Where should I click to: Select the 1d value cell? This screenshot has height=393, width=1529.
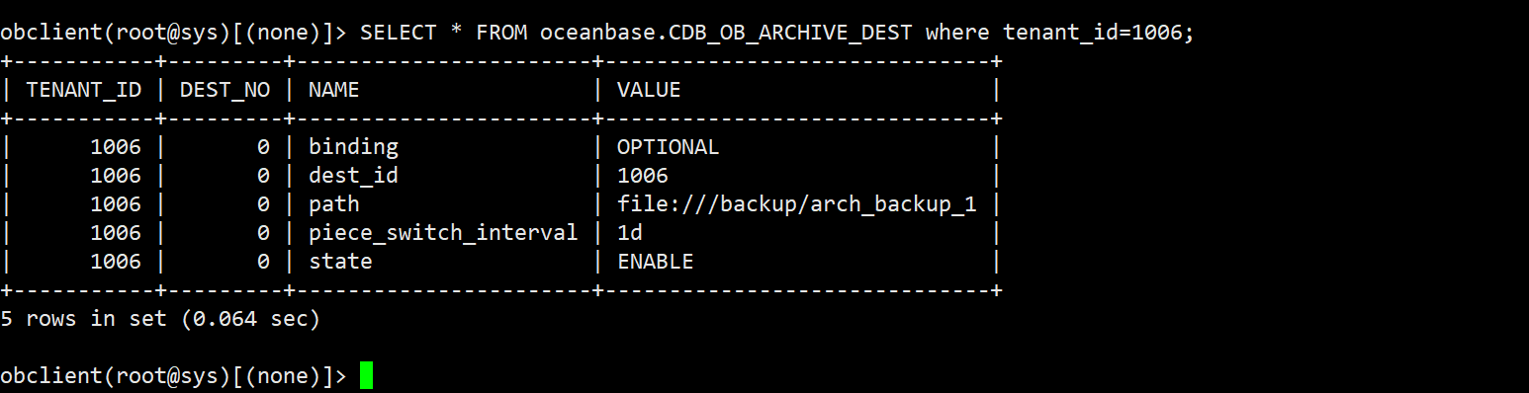point(630,233)
